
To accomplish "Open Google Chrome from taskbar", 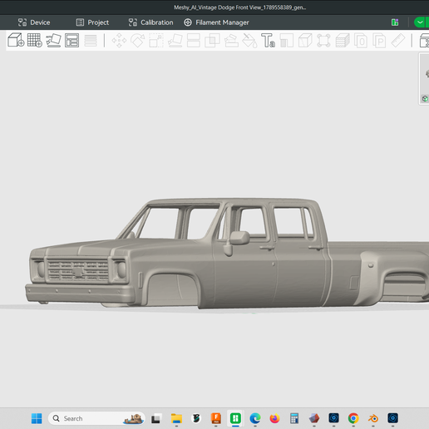I will pos(353,418).
